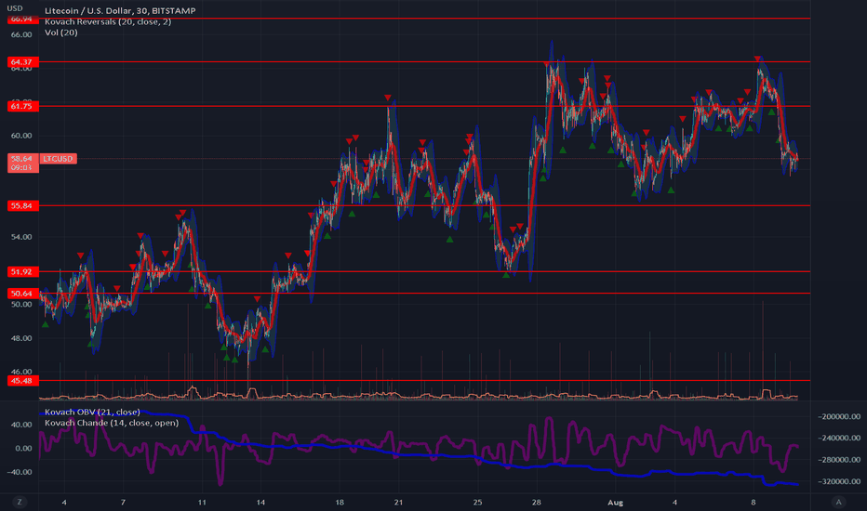Click the 40.00 Chande scale value

22,425
